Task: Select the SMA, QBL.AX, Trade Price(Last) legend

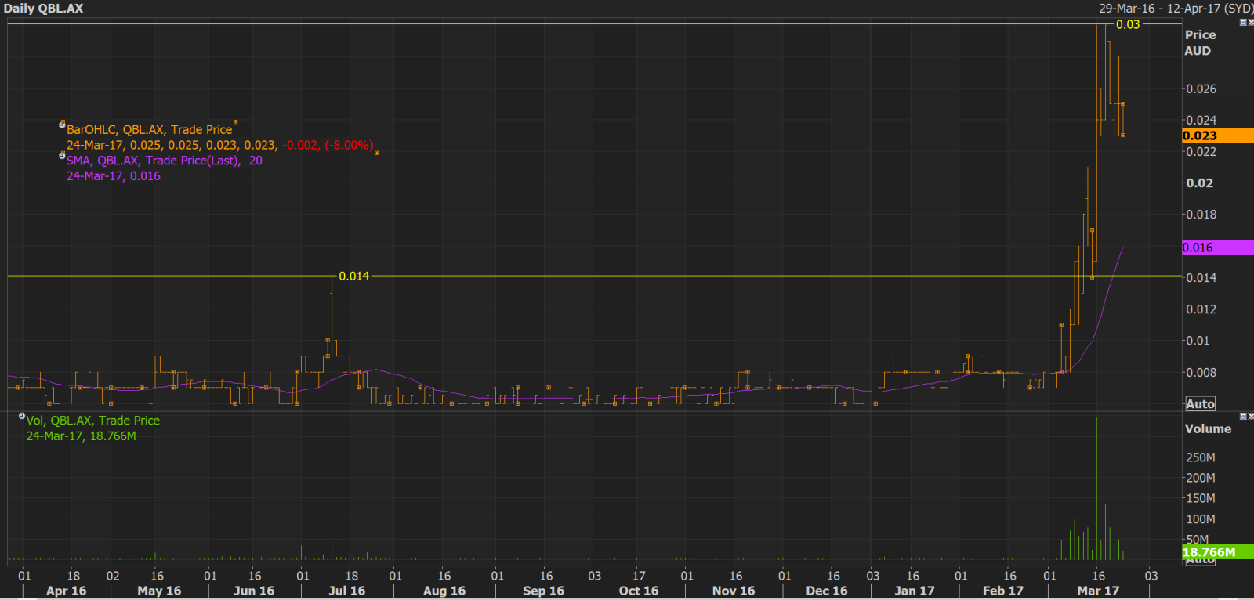Action: [x=164, y=161]
